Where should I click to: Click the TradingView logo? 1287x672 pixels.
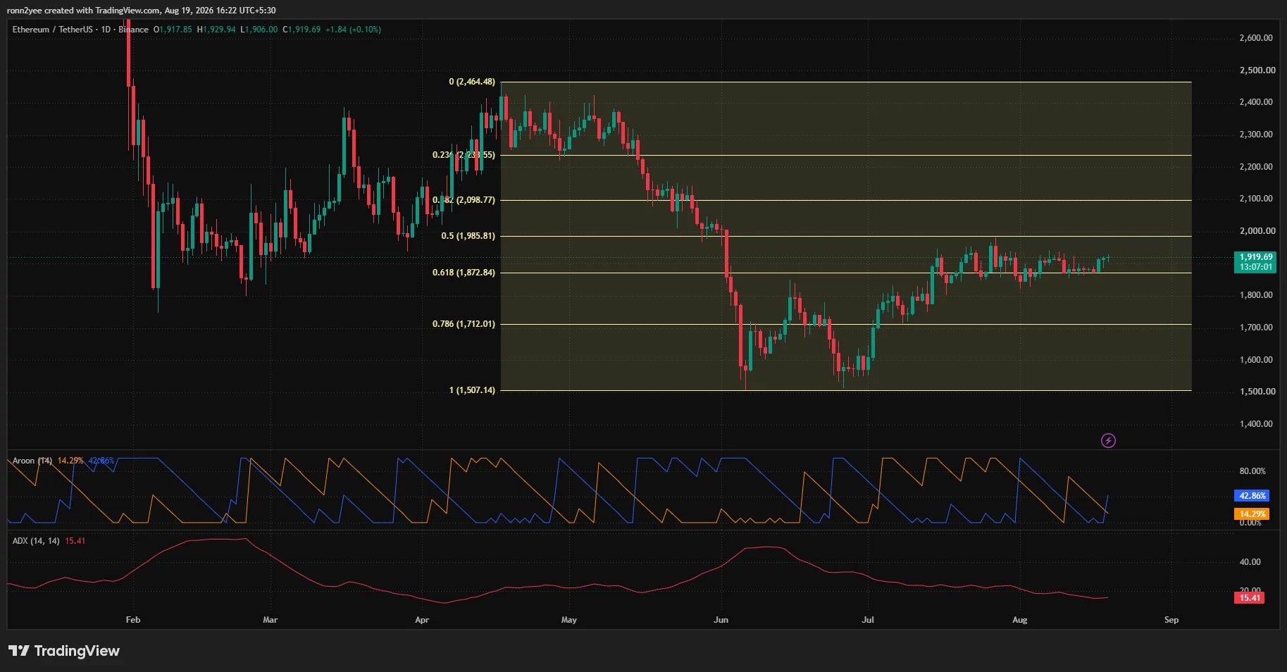(x=64, y=651)
